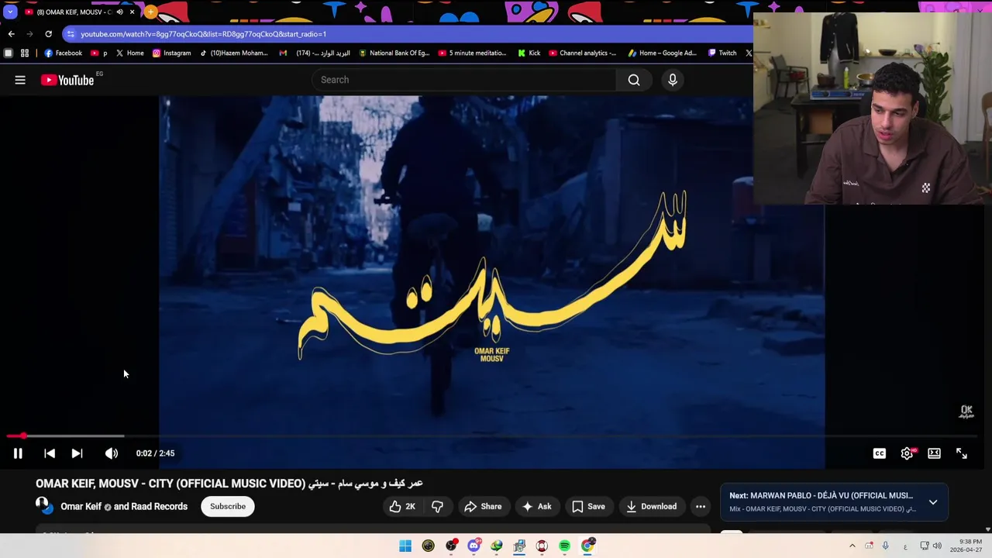
Task: Open more actions ellipsis menu
Action: point(701,506)
